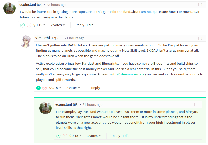
Task: Edit the highlighted ecoinstant reply
Action: (126, 136)
